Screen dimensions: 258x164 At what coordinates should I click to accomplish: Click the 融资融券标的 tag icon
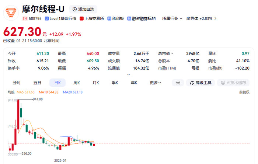pos(129,18)
